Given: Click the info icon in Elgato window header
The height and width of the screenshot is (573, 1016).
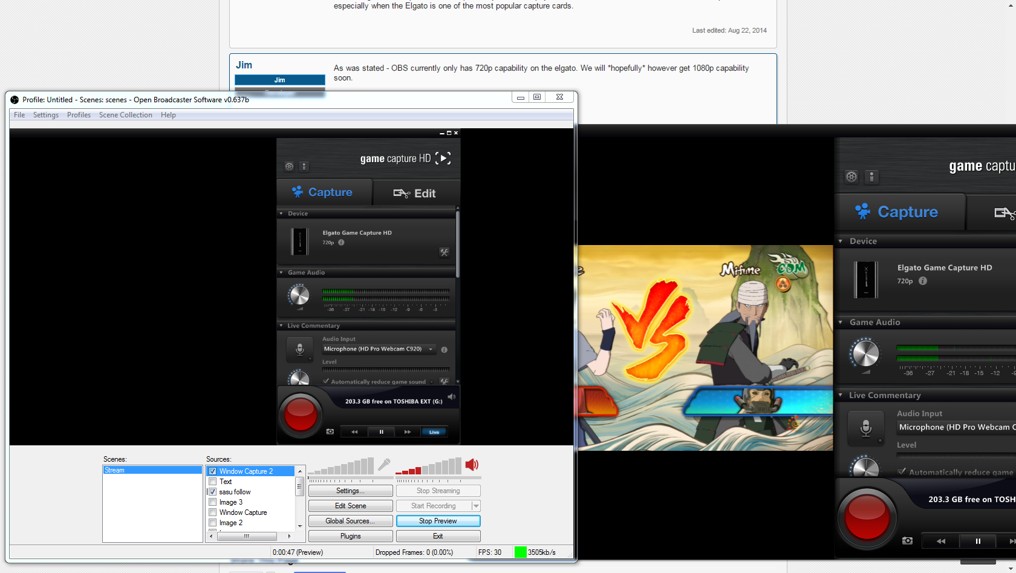Looking at the screenshot, I should [x=871, y=177].
